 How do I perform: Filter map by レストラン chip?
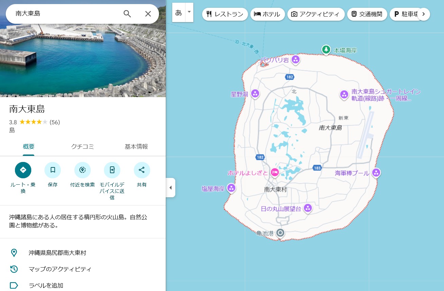coord(225,14)
